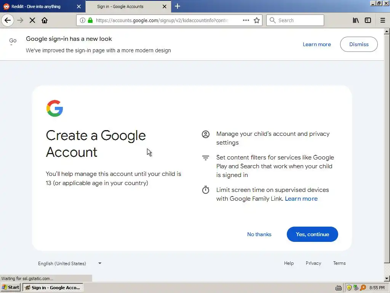The width and height of the screenshot is (390, 293).
Task: Open the Terms footer link
Action: [x=339, y=263]
